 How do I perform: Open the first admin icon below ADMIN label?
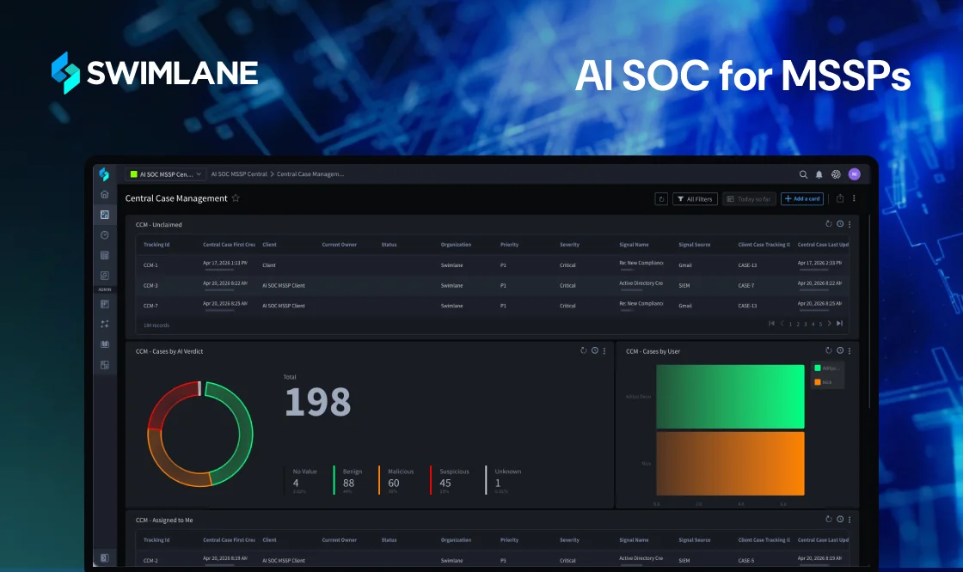[104, 304]
